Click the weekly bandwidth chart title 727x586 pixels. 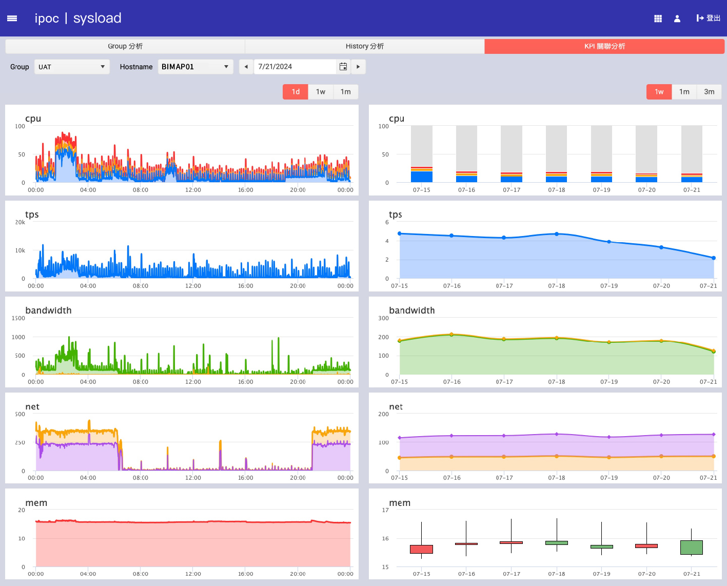point(412,310)
